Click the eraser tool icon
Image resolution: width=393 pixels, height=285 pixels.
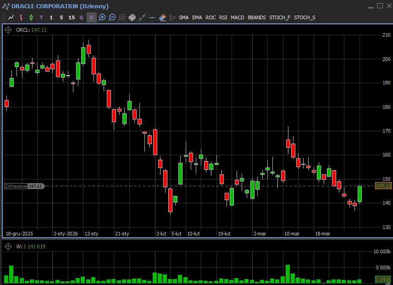162,17
